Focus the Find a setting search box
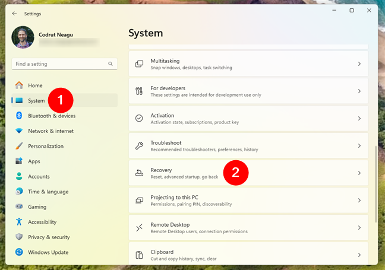This screenshot has height=270, width=385. pyautogui.click(x=64, y=63)
